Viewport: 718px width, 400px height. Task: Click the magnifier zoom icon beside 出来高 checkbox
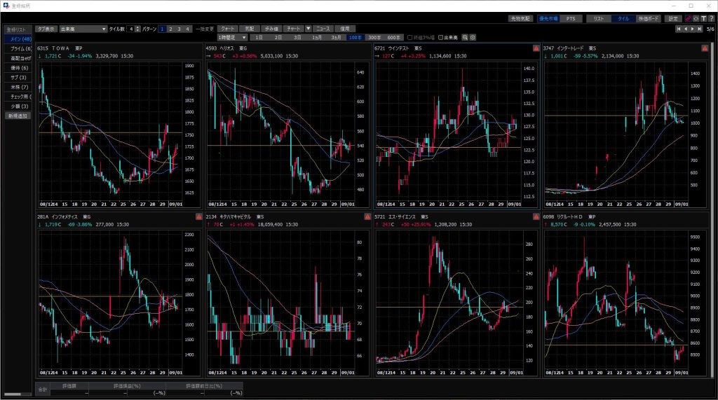465,36
